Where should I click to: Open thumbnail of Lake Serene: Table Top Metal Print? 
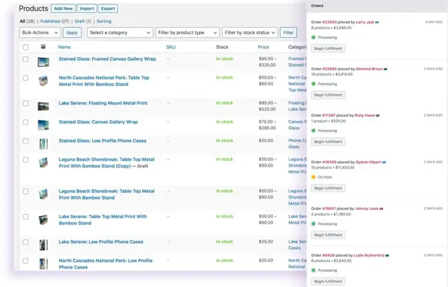coord(44,219)
